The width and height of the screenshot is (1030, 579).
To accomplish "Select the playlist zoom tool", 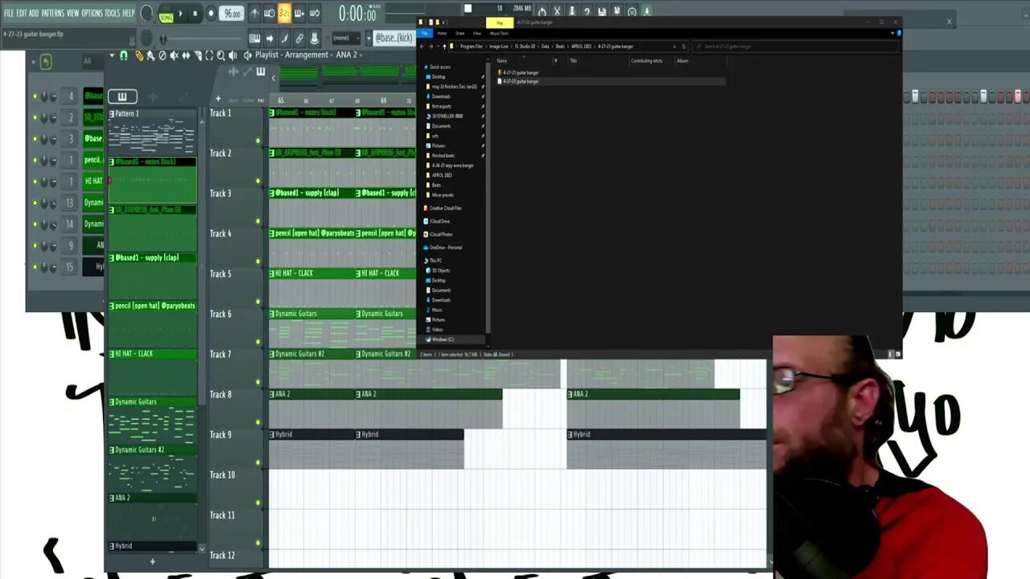I will click(x=221, y=55).
